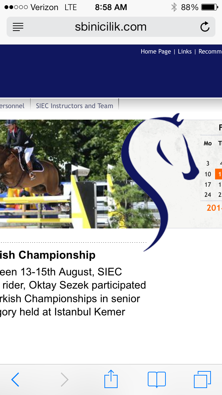222x395 pixels.
Task: Open the Bookmarks book icon
Action: pos(157,379)
